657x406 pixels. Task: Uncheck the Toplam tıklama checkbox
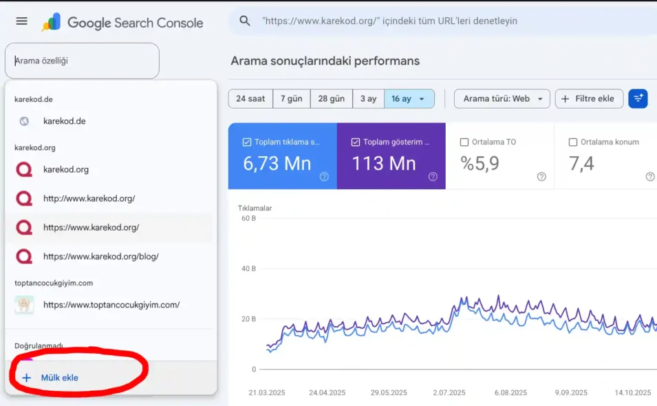click(x=247, y=142)
